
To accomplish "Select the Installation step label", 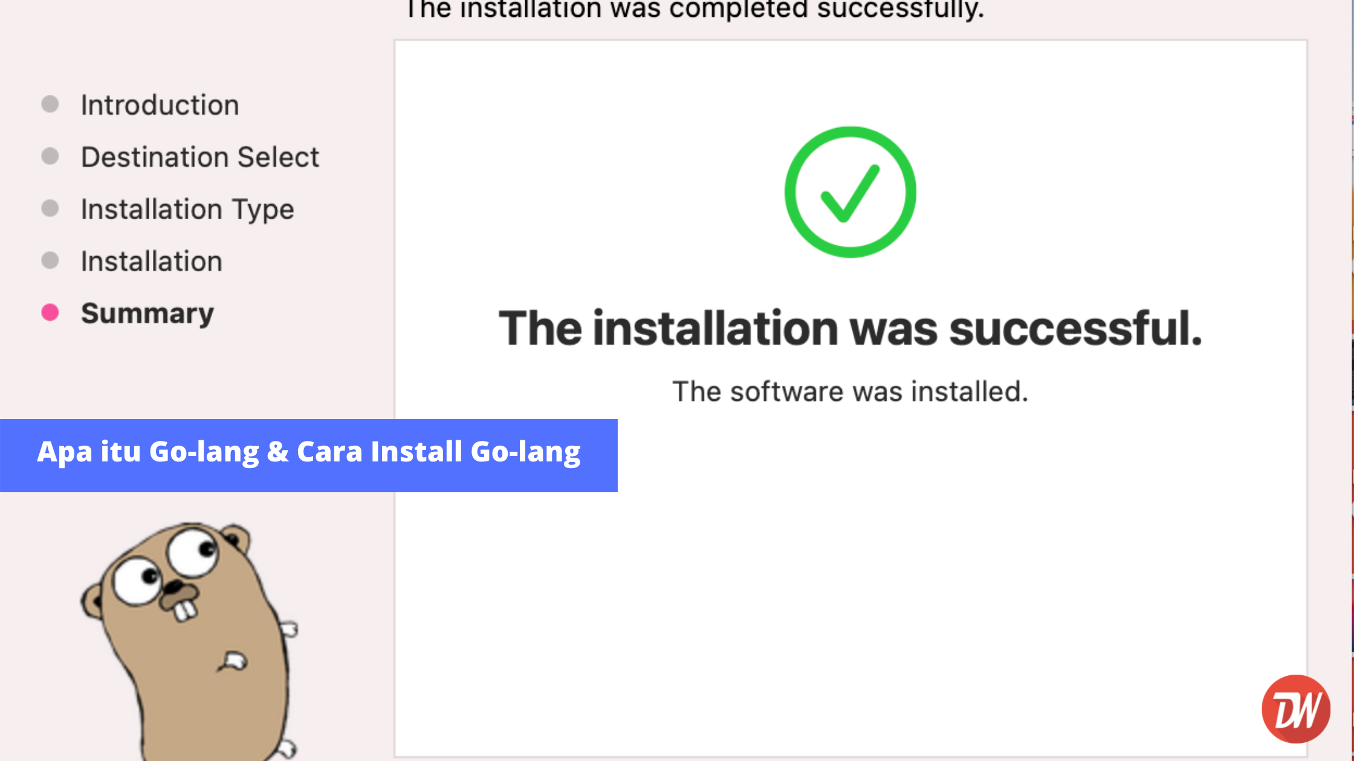I will [152, 262].
